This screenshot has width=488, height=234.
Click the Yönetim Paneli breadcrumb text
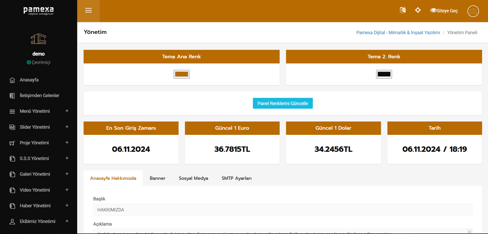462,33
